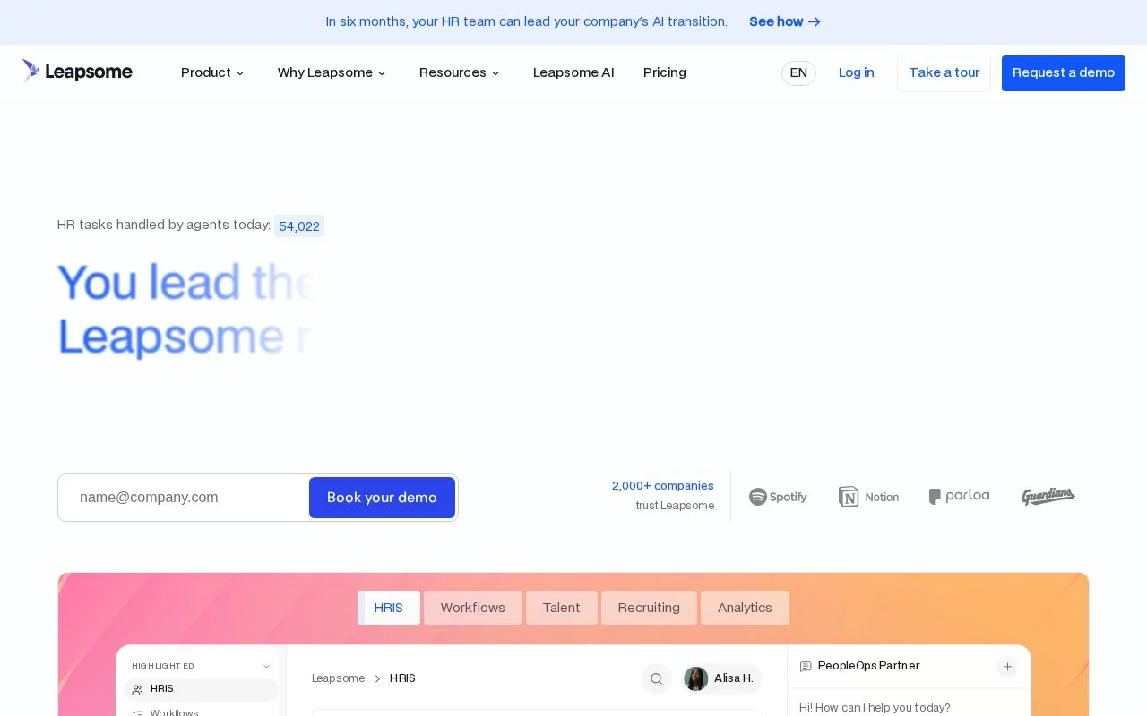Click the Notion logo
The width and height of the screenshot is (1147, 716).
coord(868,497)
